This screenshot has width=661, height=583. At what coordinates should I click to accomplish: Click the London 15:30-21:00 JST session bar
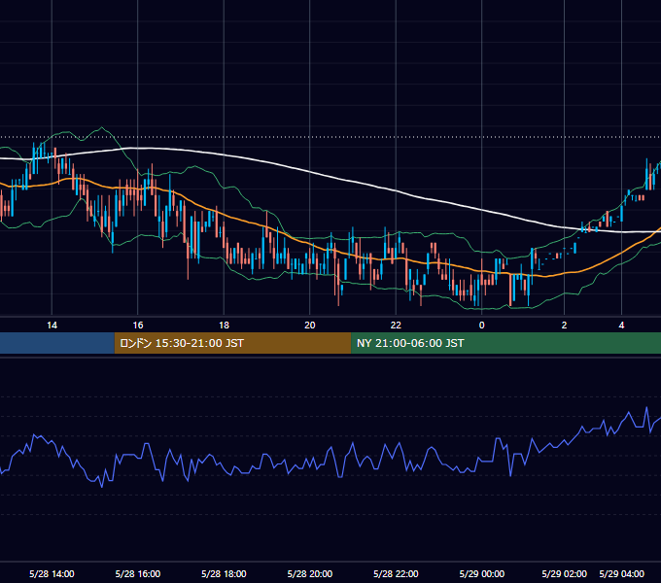coord(232,343)
